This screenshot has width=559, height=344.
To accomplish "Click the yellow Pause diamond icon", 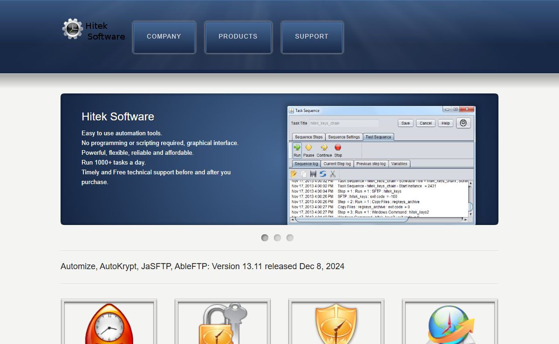I will coord(308,148).
